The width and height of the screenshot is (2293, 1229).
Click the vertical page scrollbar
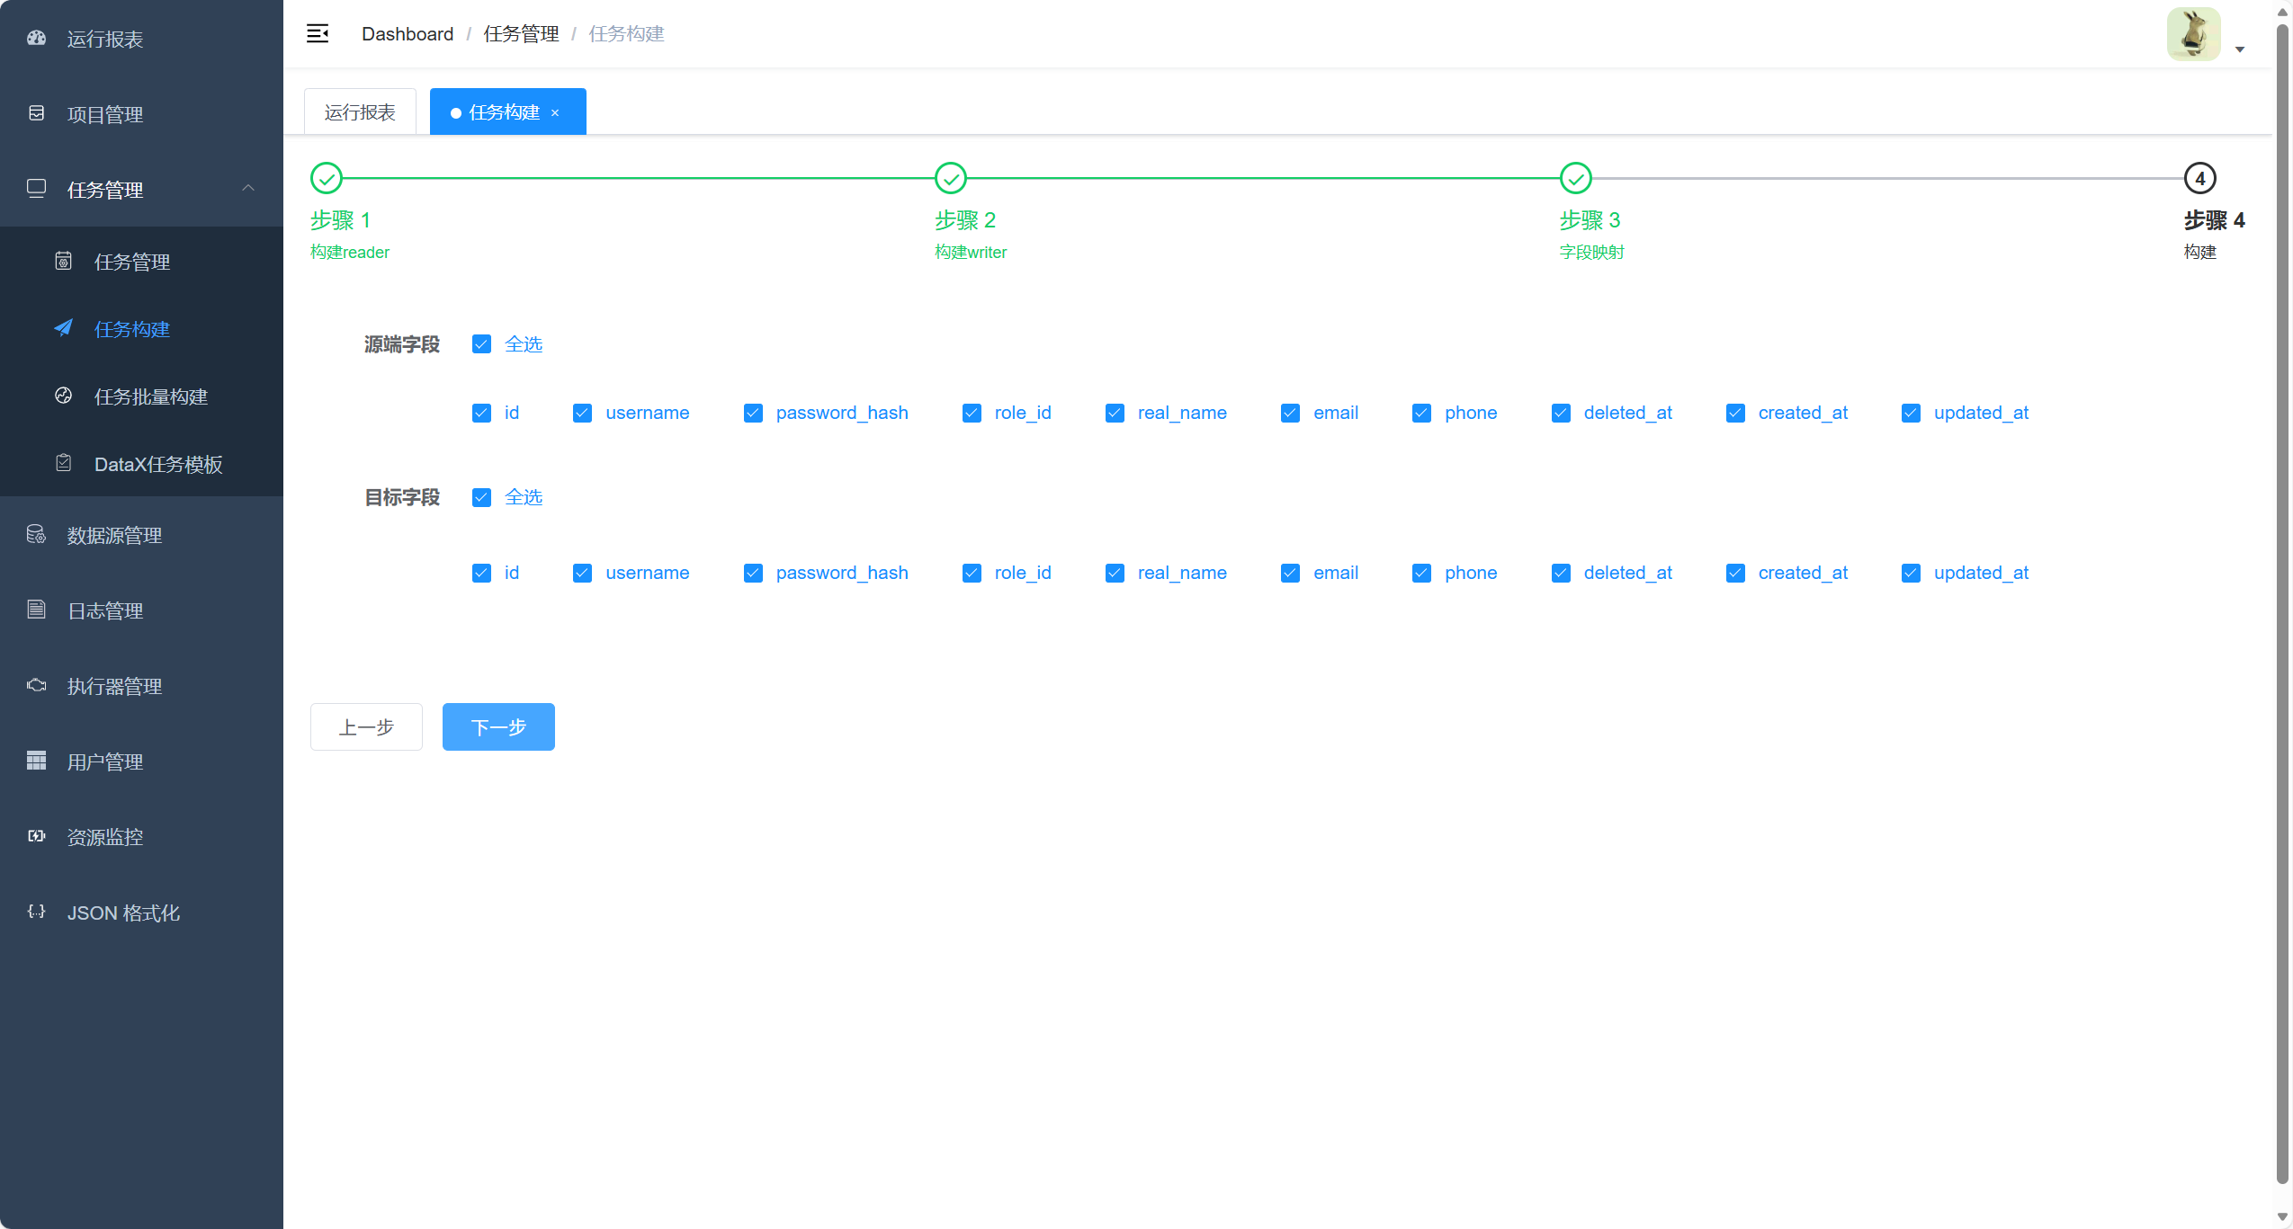[2282, 602]
